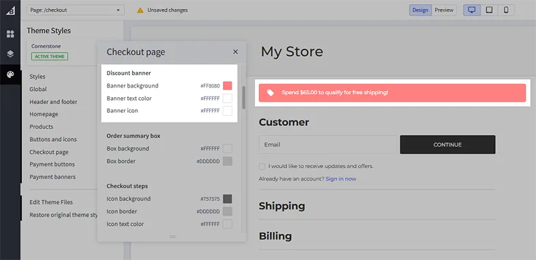Click Edit Theme Files
This screenshot has width=536, height=260.
pyautogui.click(x=51, y=203)
